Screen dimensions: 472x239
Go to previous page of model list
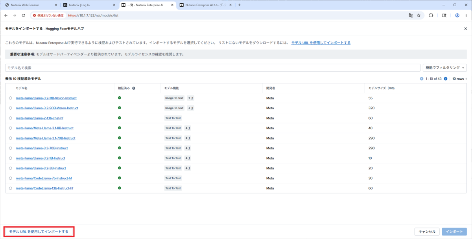(x=422, y=79)
